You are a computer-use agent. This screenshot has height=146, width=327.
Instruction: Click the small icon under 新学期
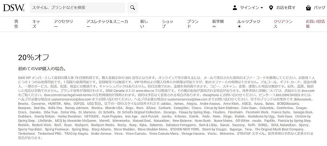tap(215, 26)
